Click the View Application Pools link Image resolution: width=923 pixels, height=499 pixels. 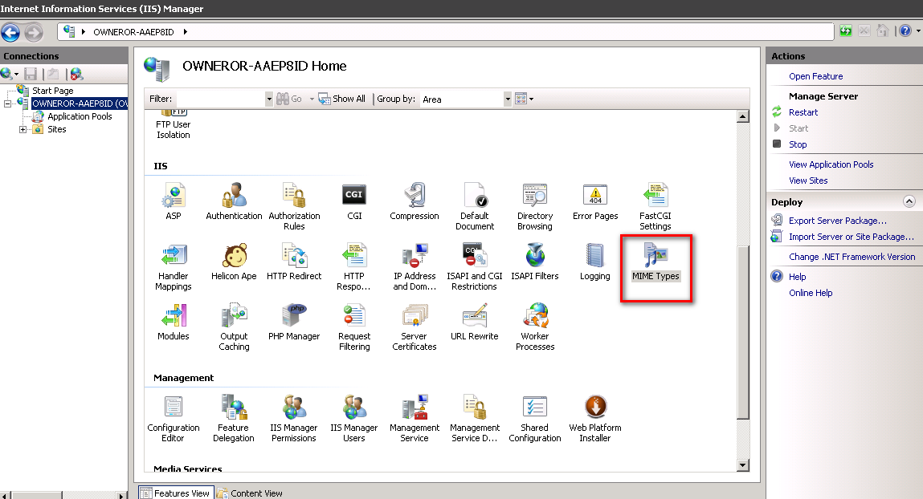coord(831,164)
